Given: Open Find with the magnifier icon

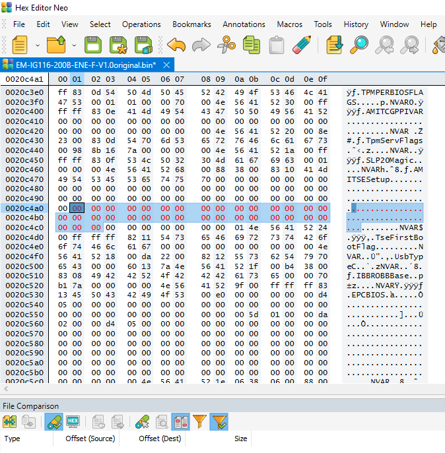Looking at the screenshot, I should (x=360, y=45).
